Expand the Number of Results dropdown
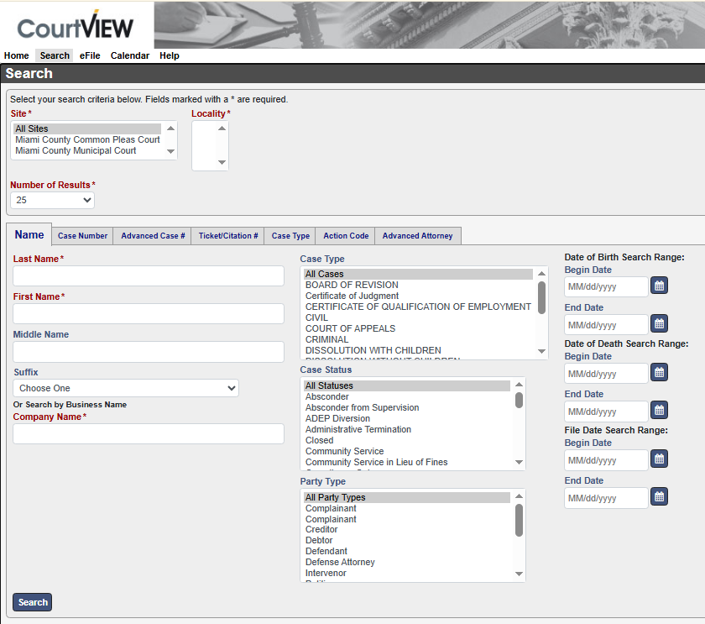Viewport: 705px width, 624px height. (52, 201)
